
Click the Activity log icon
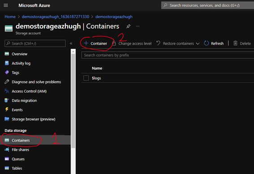(x=7, y=63)
